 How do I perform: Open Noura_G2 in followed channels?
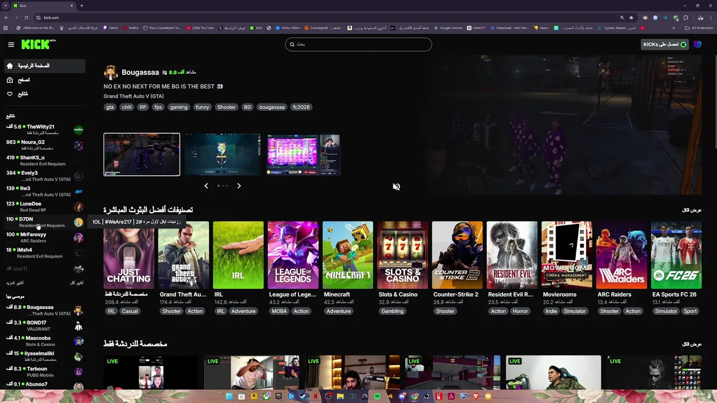[44, 145]
